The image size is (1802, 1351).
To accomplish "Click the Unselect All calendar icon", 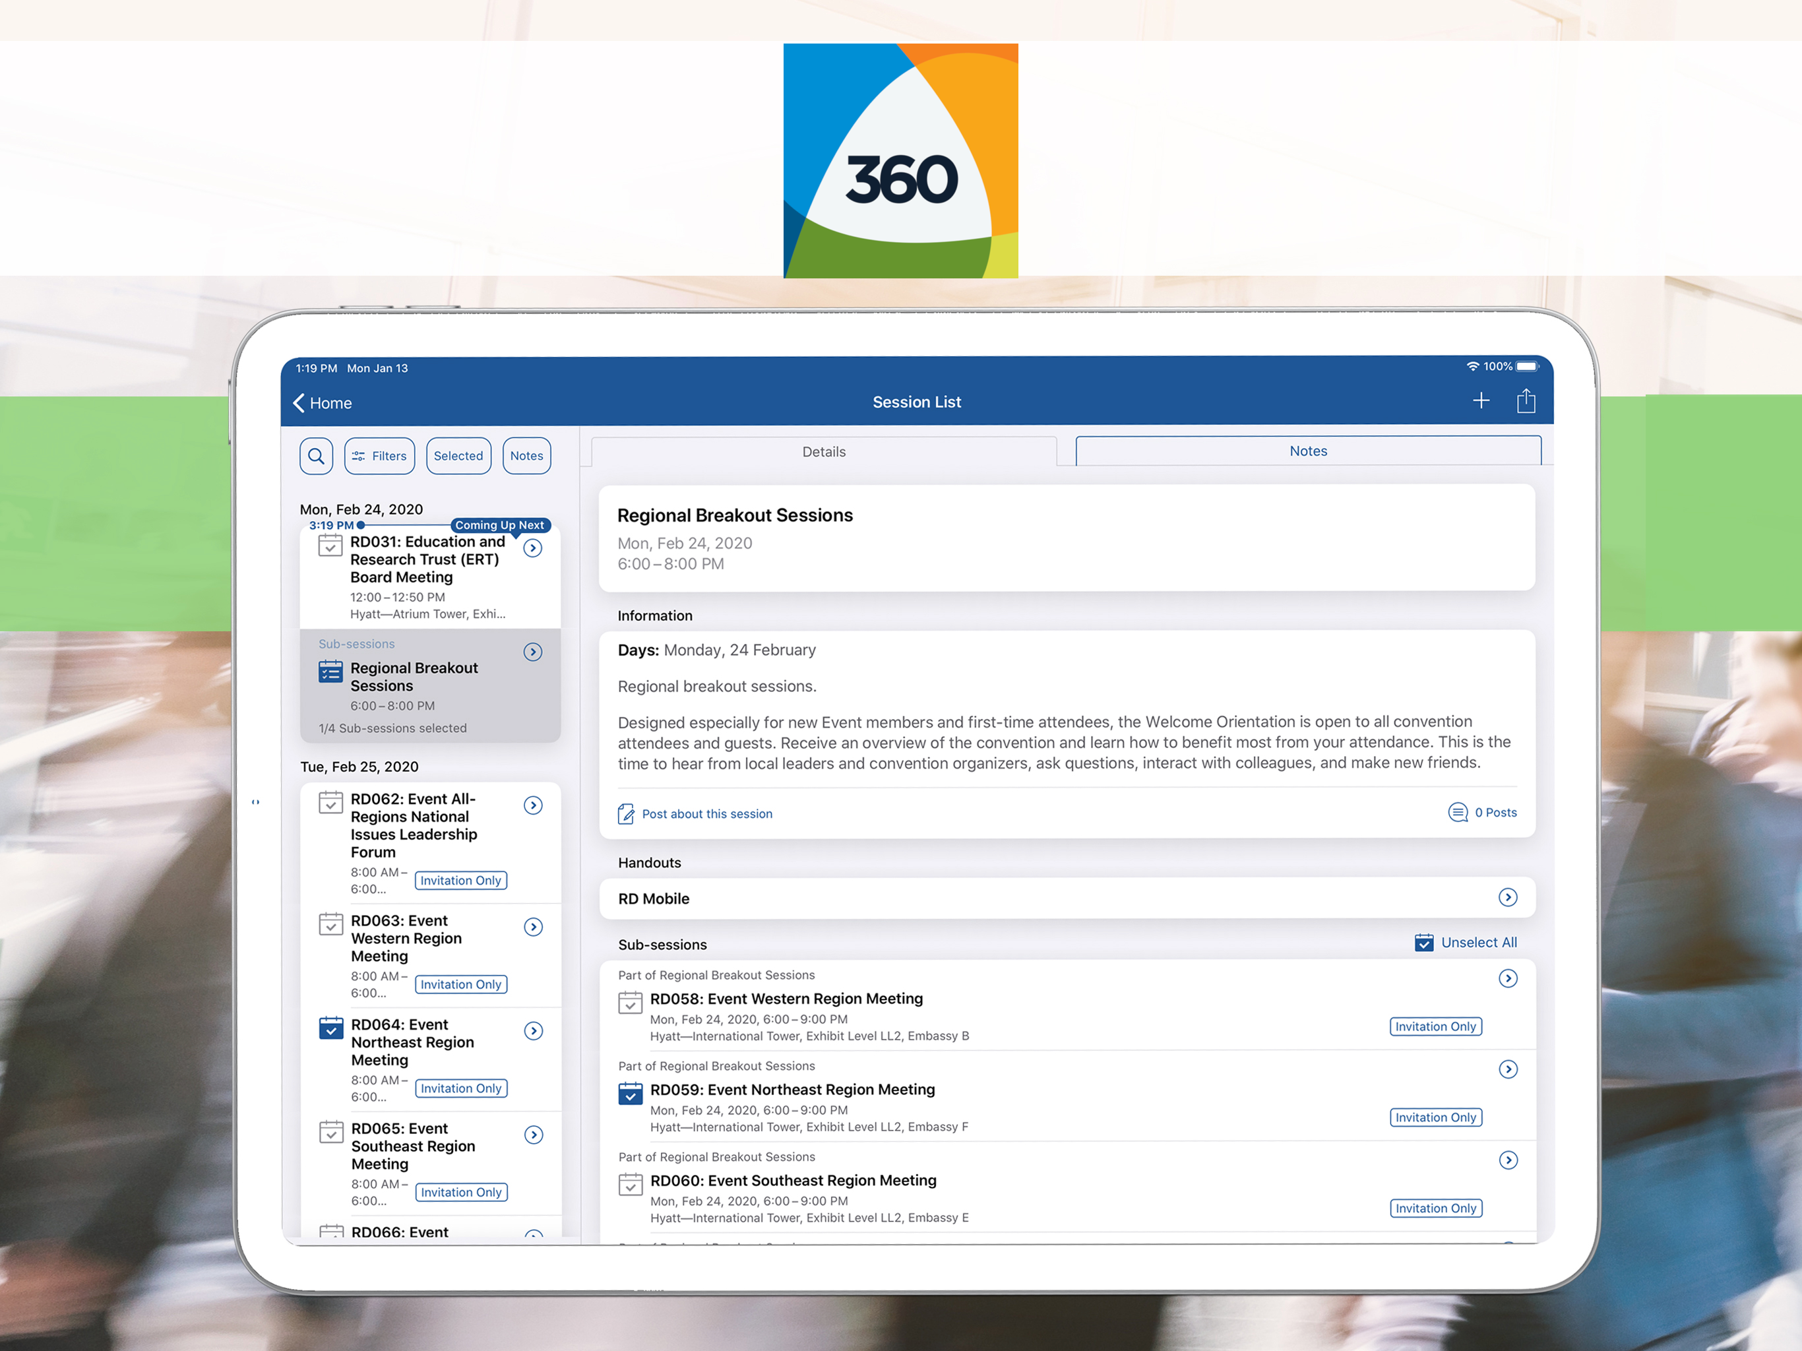I will click(1424, 943).
